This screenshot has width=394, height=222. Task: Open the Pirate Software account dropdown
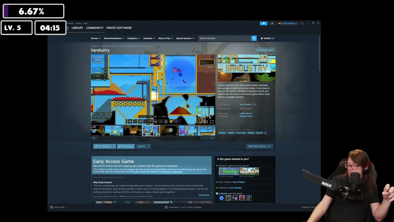click(x=290, y=23)
